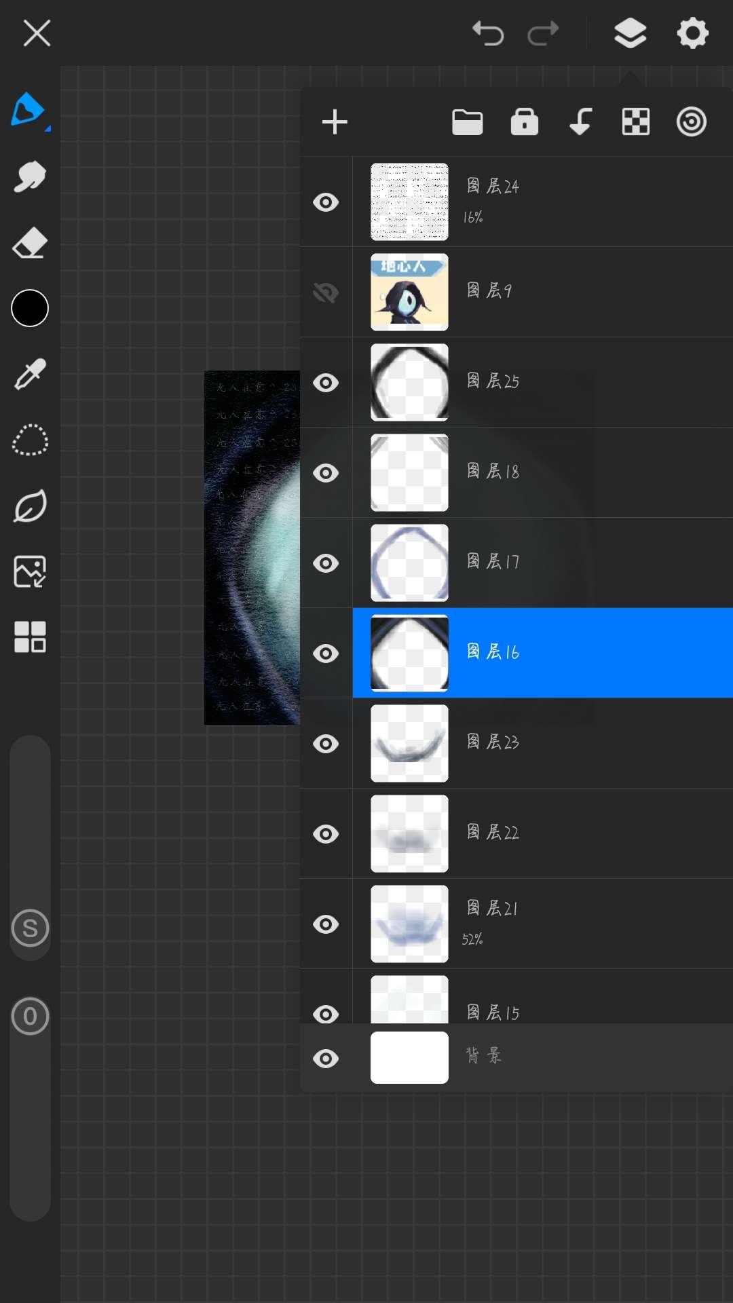Undo the last action
Viewport: 733px width, 1303px height.
pos(488,33)
